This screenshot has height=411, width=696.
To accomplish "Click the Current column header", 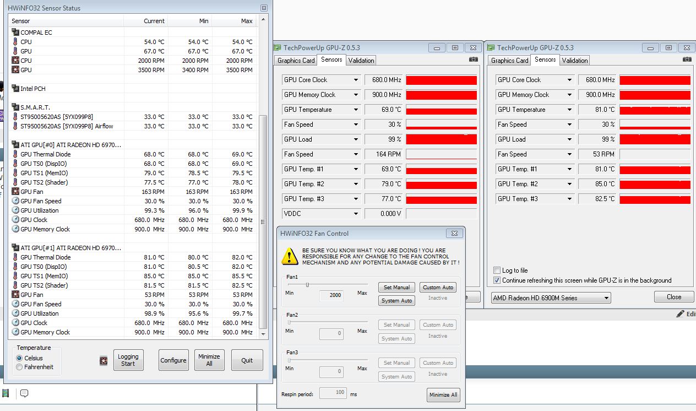I will [146, 21].
